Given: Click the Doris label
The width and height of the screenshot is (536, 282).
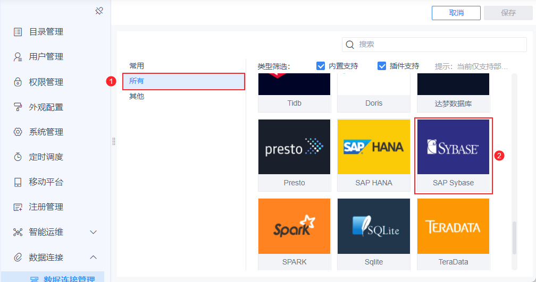Looking at the screenshot, I should point(374,103).
